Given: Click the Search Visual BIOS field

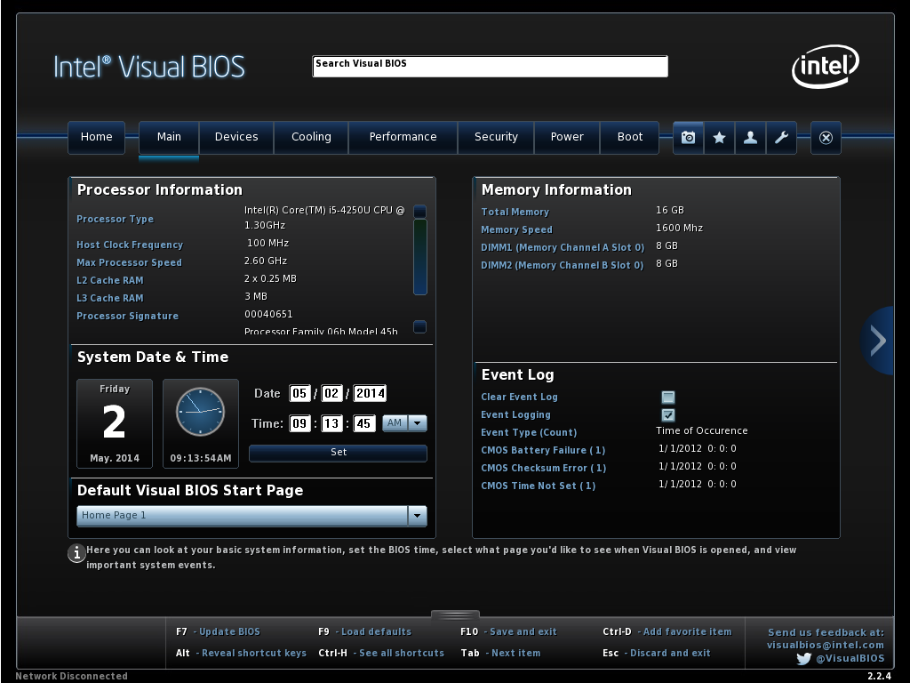Looking at the screenshot, I should click(490, 66).
